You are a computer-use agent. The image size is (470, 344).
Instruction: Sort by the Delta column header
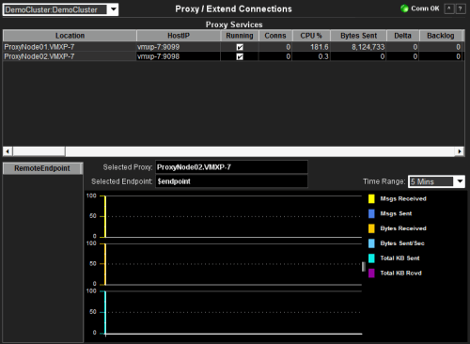pos(402,36)
